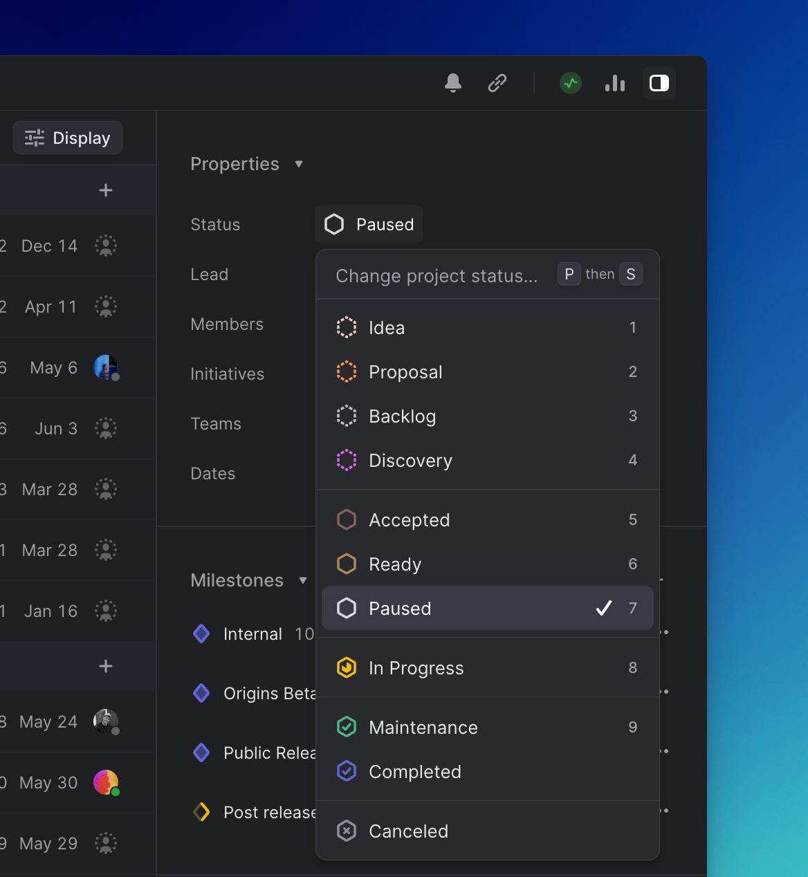This screenshot has height=877, width=808.
Task: Select Backlog status option
Action: [488, 416]
